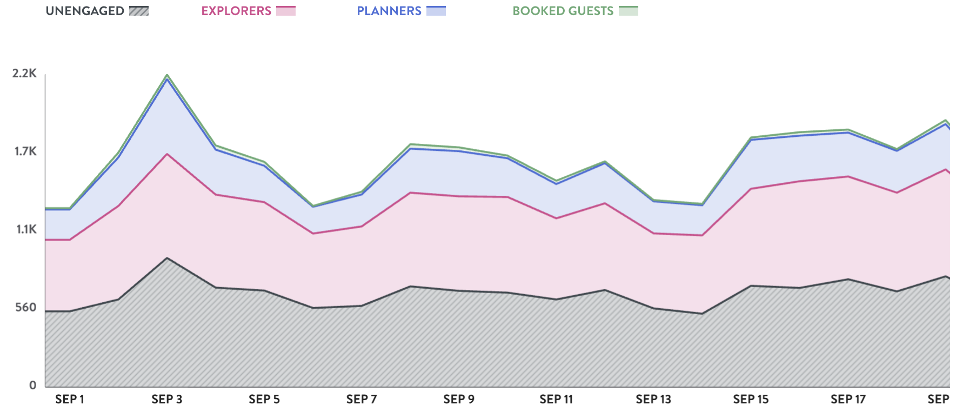Click the 560 y-axis label
962x418 pixels.
pos(26,308)
